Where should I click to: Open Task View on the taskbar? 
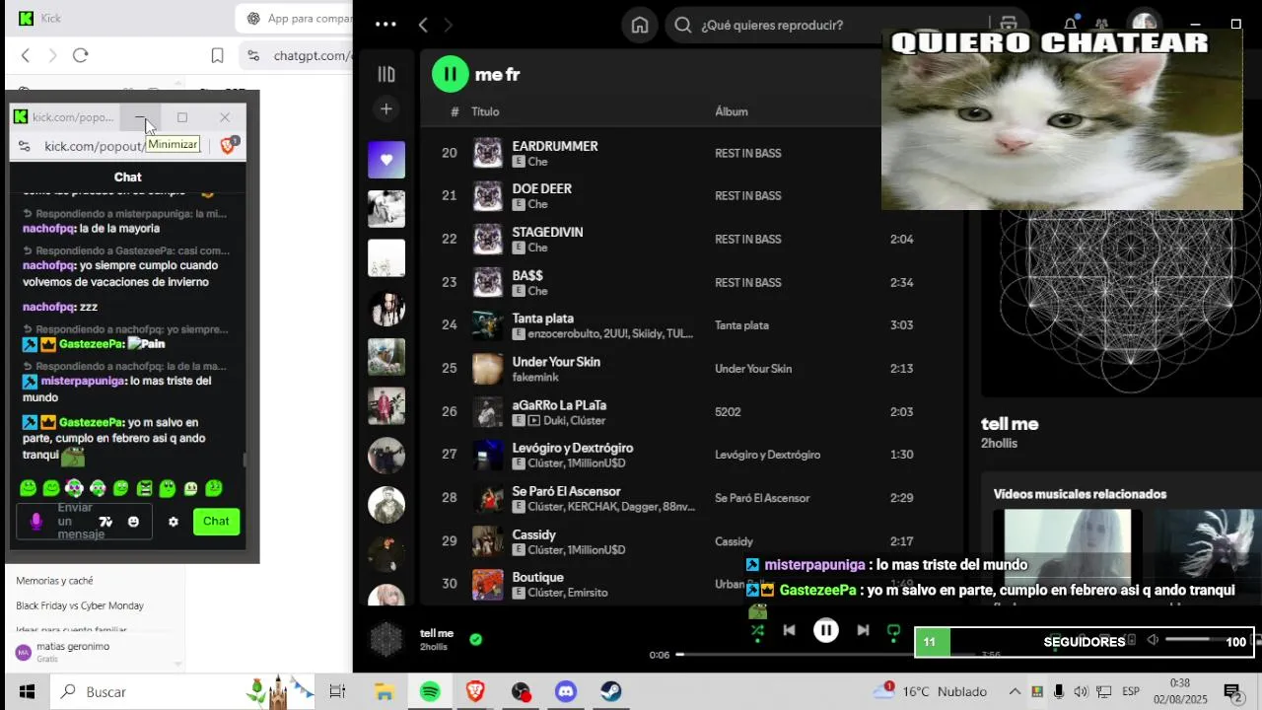point(337,692)
